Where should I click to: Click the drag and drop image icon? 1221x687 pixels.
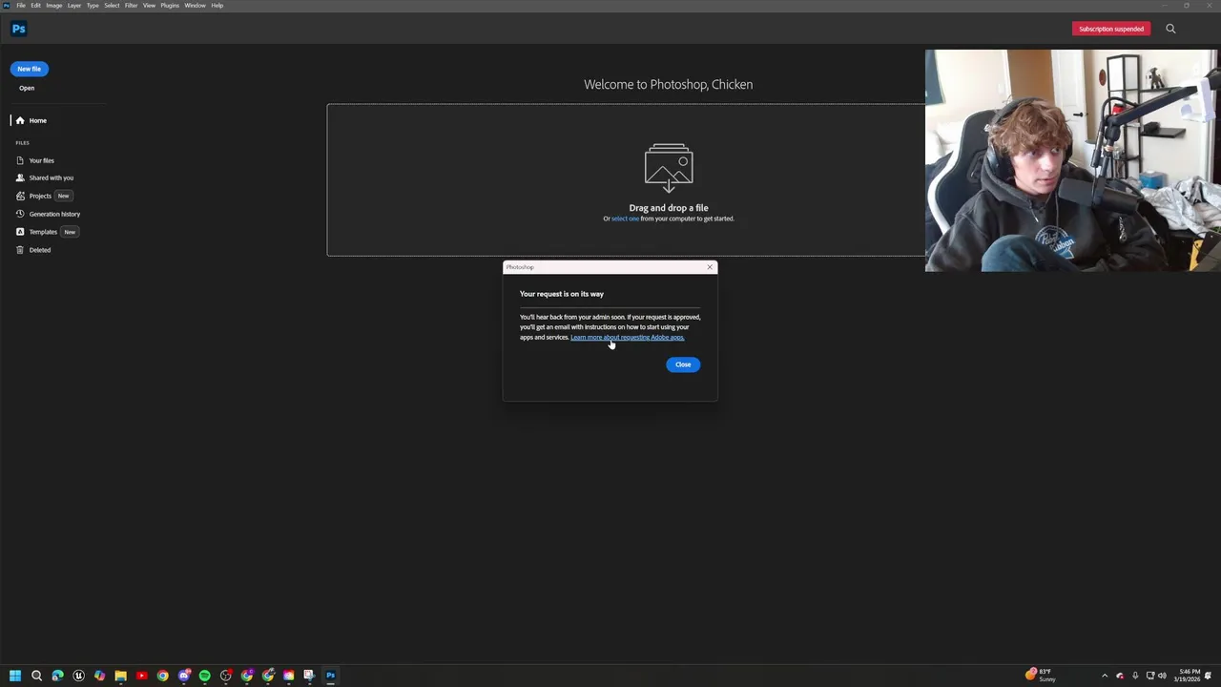[x=669, y=168]
